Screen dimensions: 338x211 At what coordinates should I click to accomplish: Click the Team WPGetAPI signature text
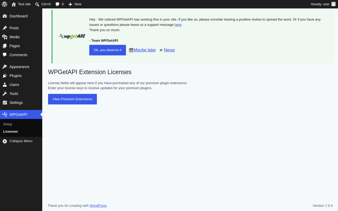[105, 41]
